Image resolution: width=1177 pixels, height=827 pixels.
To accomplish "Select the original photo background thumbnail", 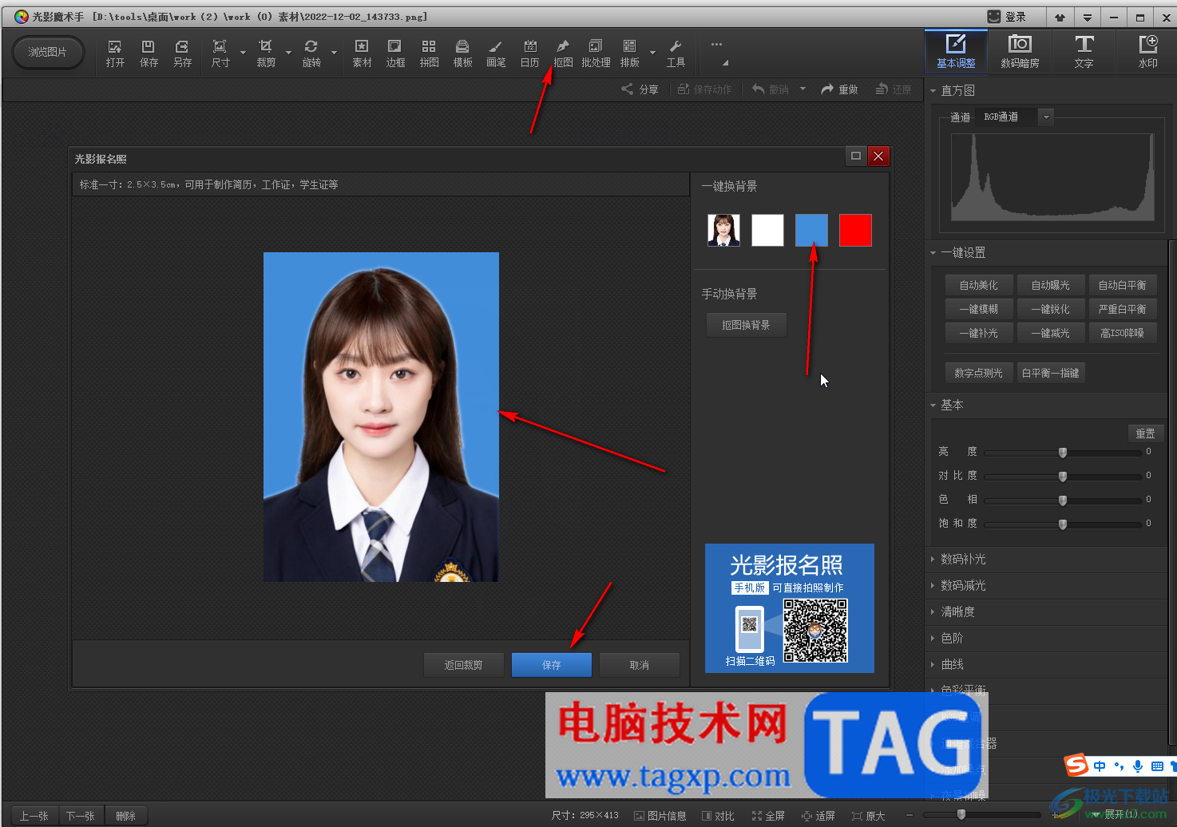I will click(723, 231).
